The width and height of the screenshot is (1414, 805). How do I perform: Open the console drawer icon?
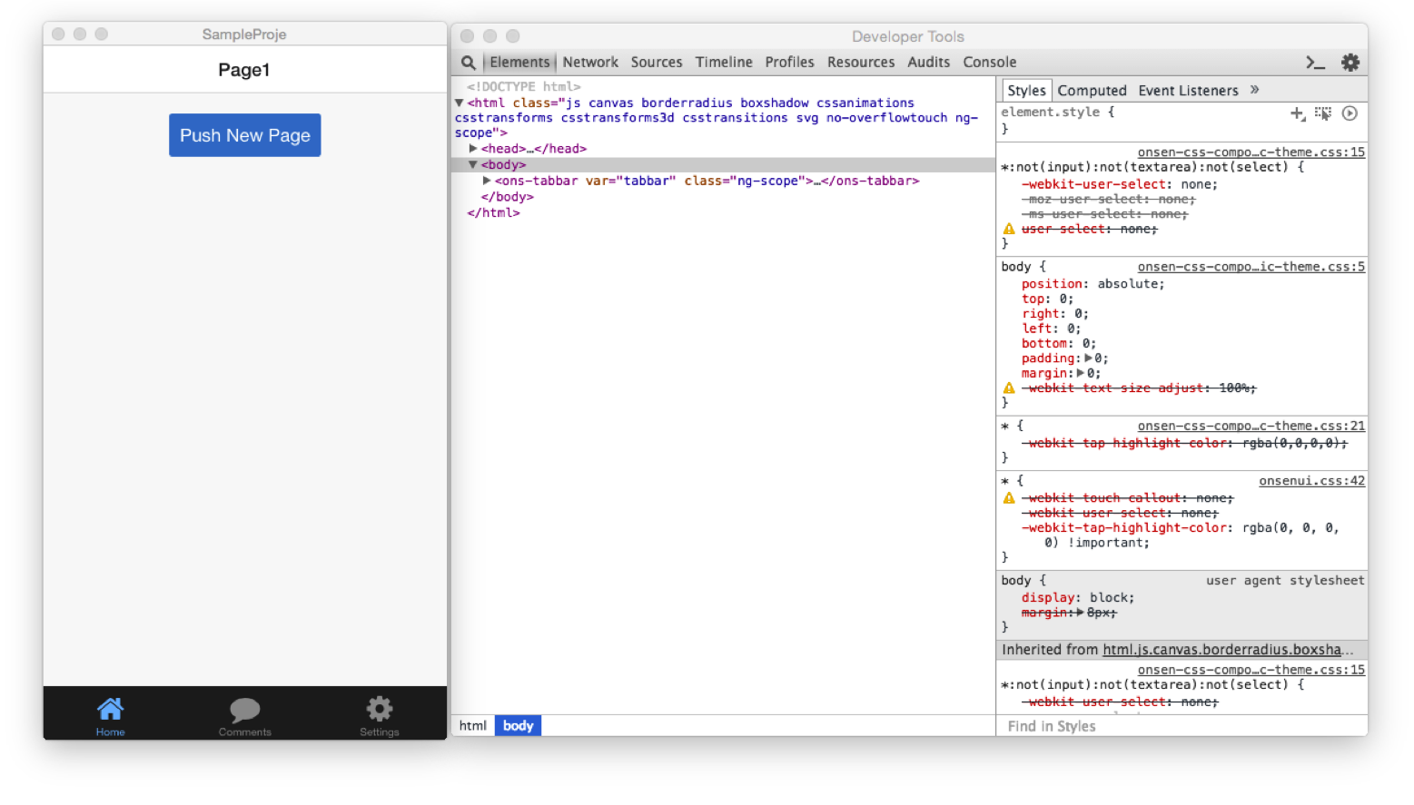pyautogui.click(x=1315, y=63)
